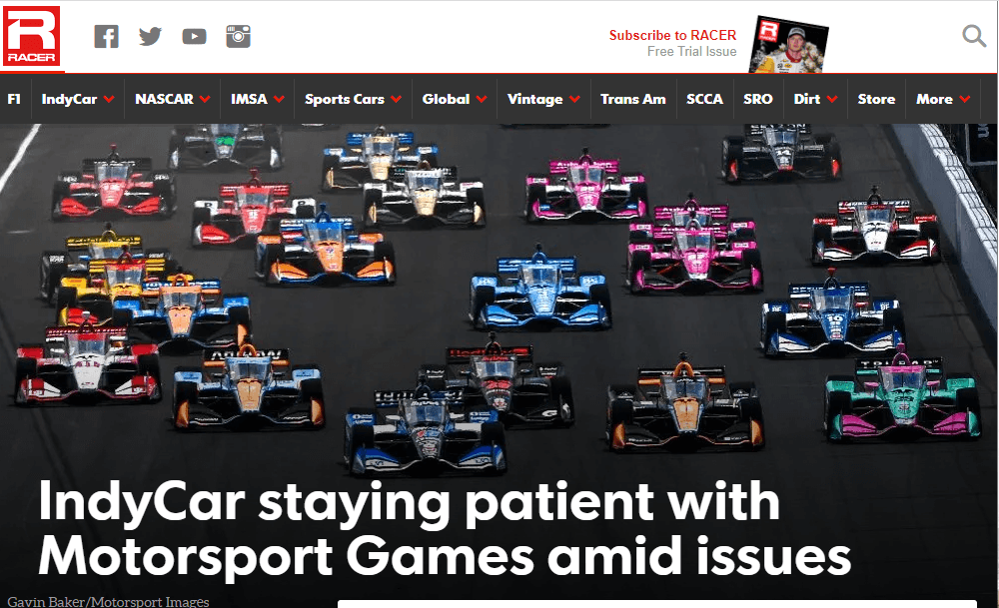Expand the IndyCar dropdown arrow
This screenshot has height=608, width=999.
[x=109, y=99]
